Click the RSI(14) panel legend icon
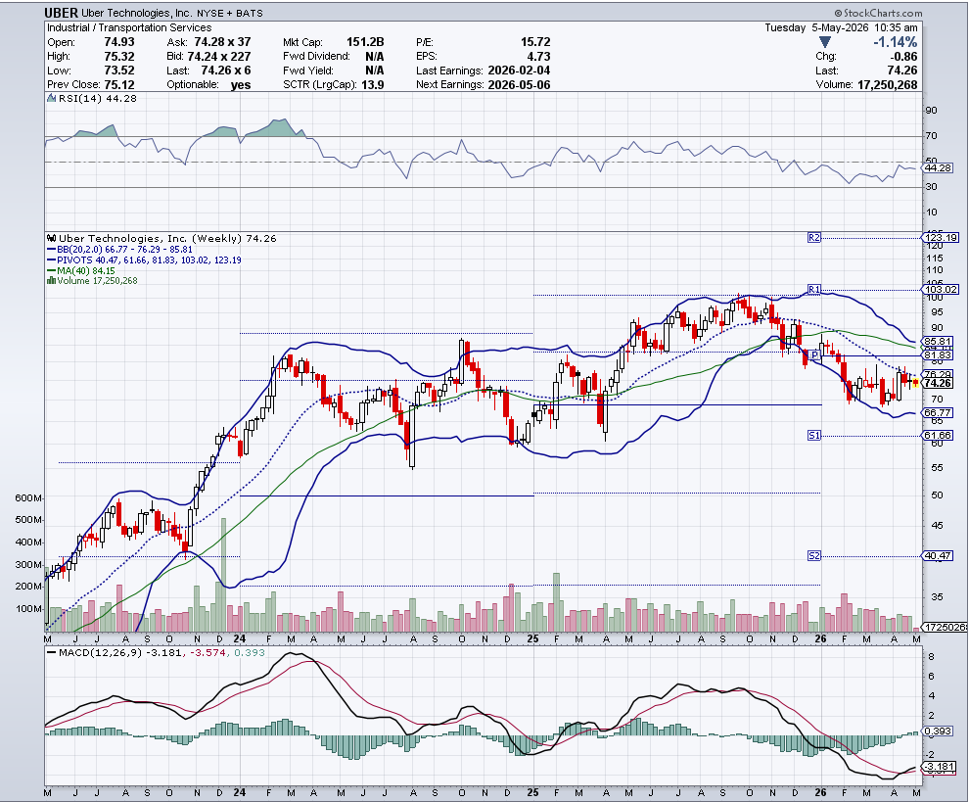 [x=52, y=98]
